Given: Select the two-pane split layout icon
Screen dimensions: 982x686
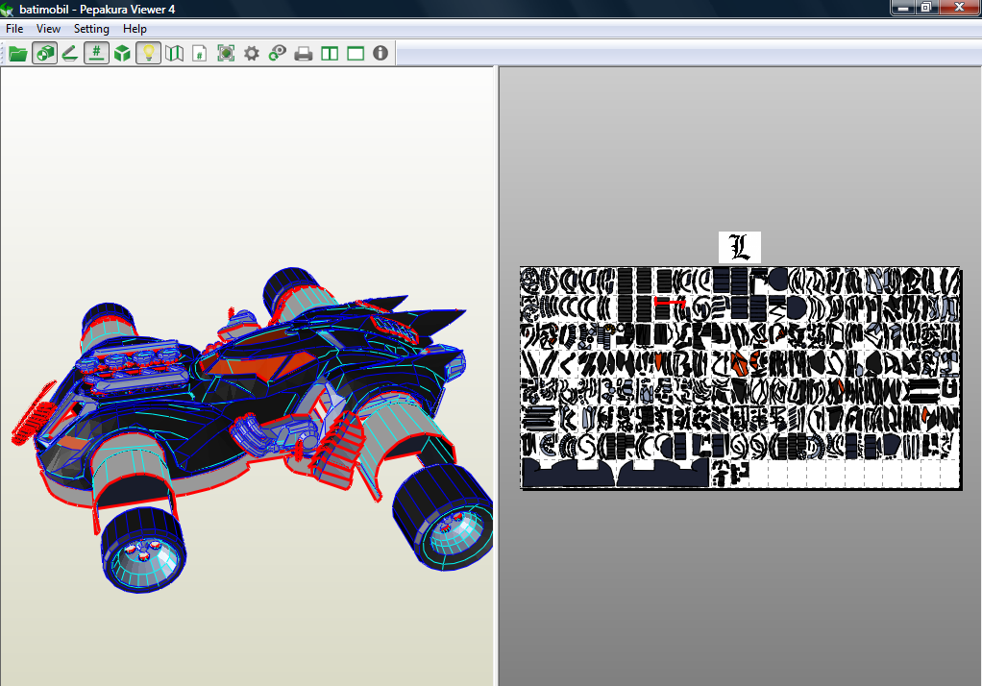Looking at the screenshot, I should coord(330,53).
